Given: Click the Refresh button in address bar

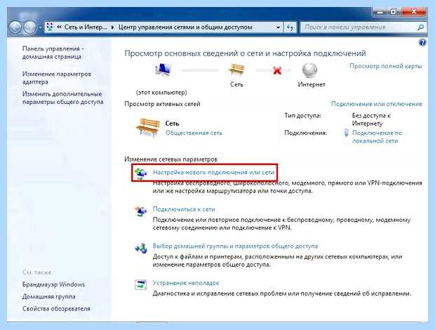Looking at the screenshot, I should (290, 27).
